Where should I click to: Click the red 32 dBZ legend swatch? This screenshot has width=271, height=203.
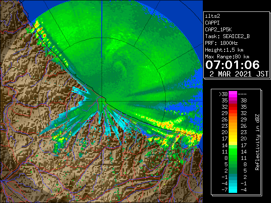[233, 107]
